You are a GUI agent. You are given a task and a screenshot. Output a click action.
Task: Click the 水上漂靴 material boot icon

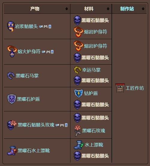coord(79,145)
